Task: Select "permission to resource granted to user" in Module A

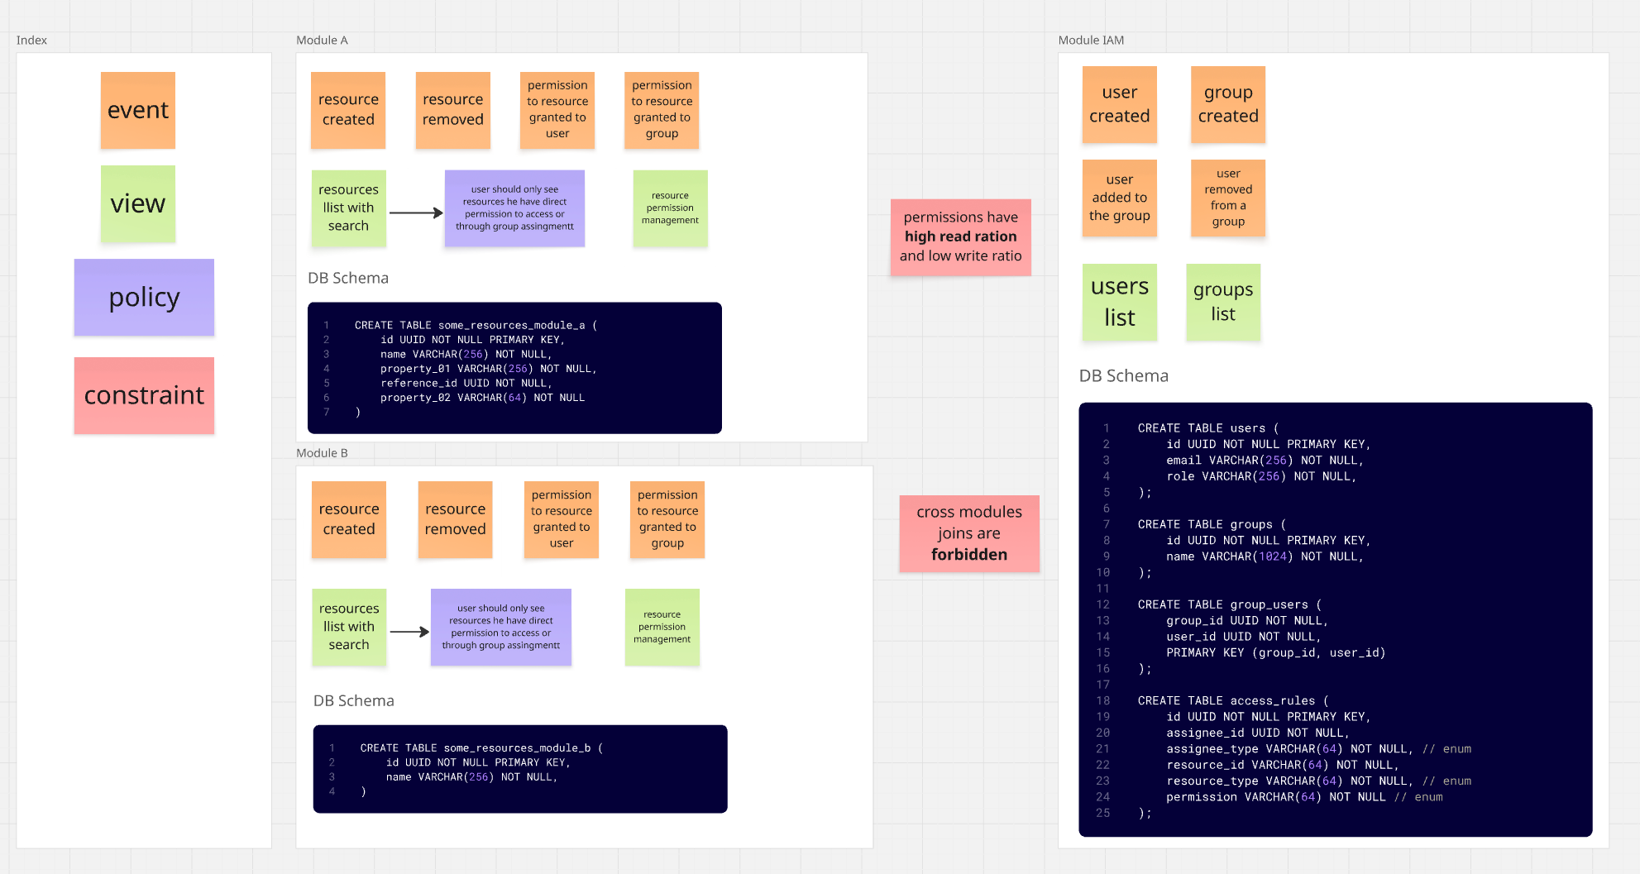Action: (x=557, y=109)
